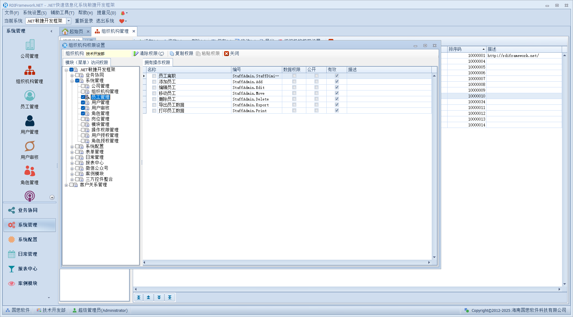This screenshot has height=317, width=573.
Task: Open 用户管理 person icon in sidebar
Action: coord(30,121)
